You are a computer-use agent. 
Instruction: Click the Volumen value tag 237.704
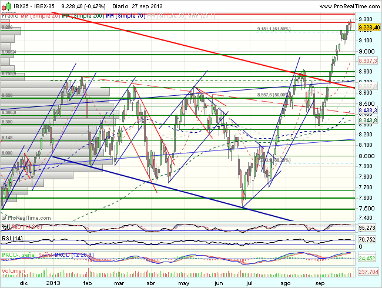coord(368,273)
